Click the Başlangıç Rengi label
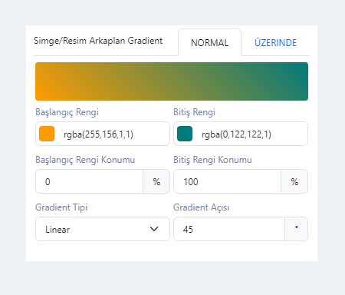Screen dimensions: 345x295 [x=67, y=112]
